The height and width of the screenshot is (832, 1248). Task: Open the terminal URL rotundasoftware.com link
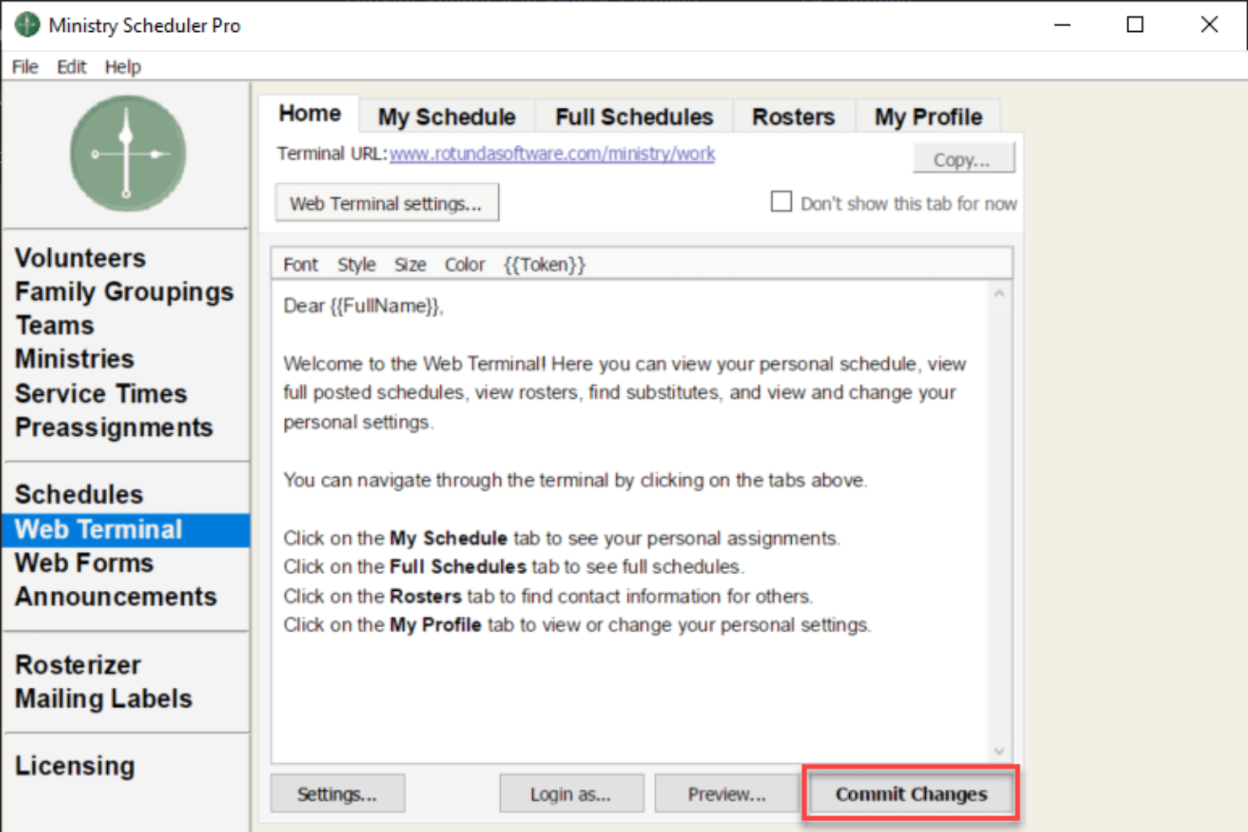coord(552,153)
